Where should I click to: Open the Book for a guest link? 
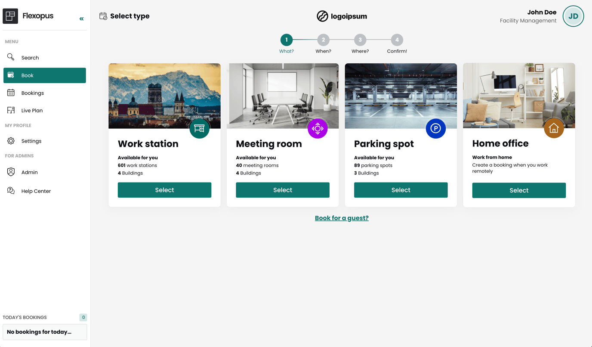pyautogui.click(x=342, y=218)
